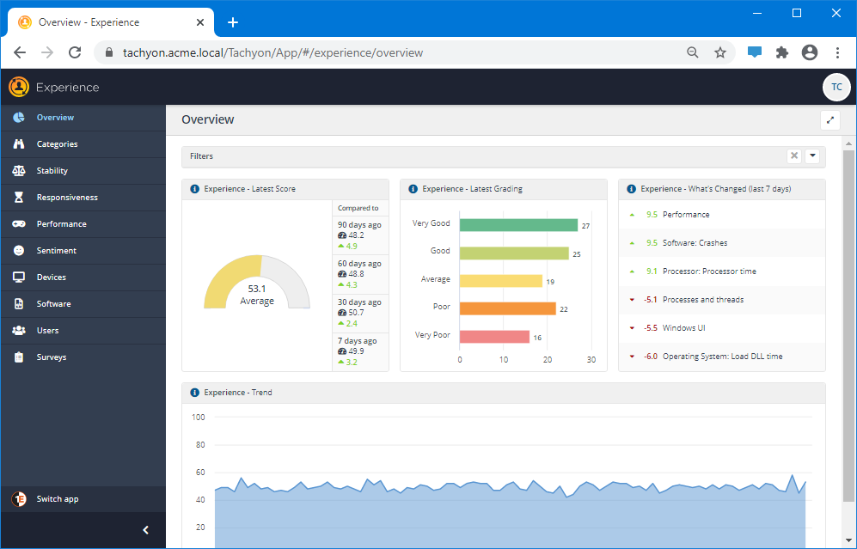857x549 pixels.
Task: Open the Performance 9.5 change row
Action: [721, 215]
